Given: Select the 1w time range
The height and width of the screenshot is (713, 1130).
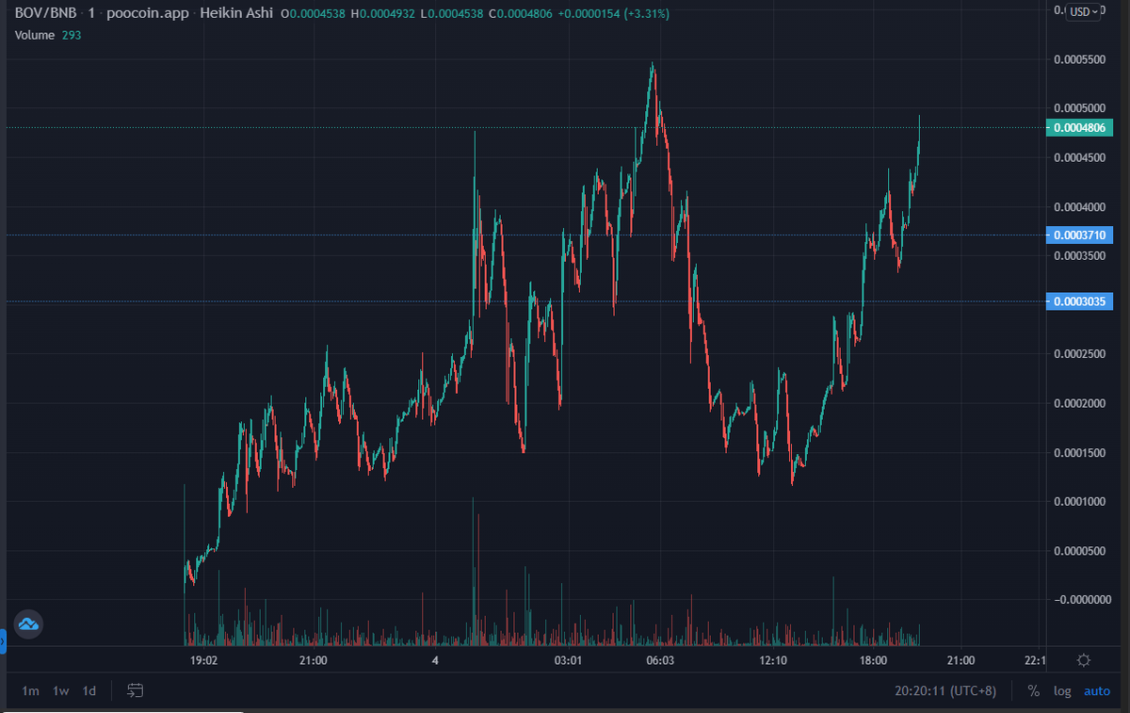Looking at the screenshot, I should [x=60, y=690].
